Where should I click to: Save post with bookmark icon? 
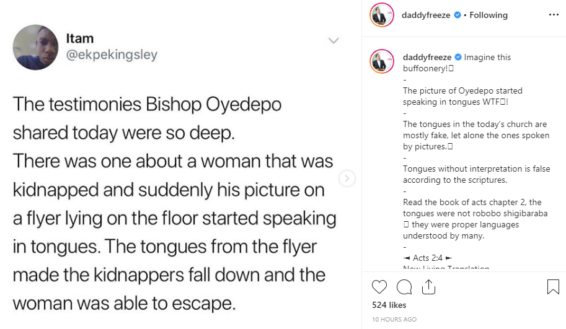pos(553,287)
